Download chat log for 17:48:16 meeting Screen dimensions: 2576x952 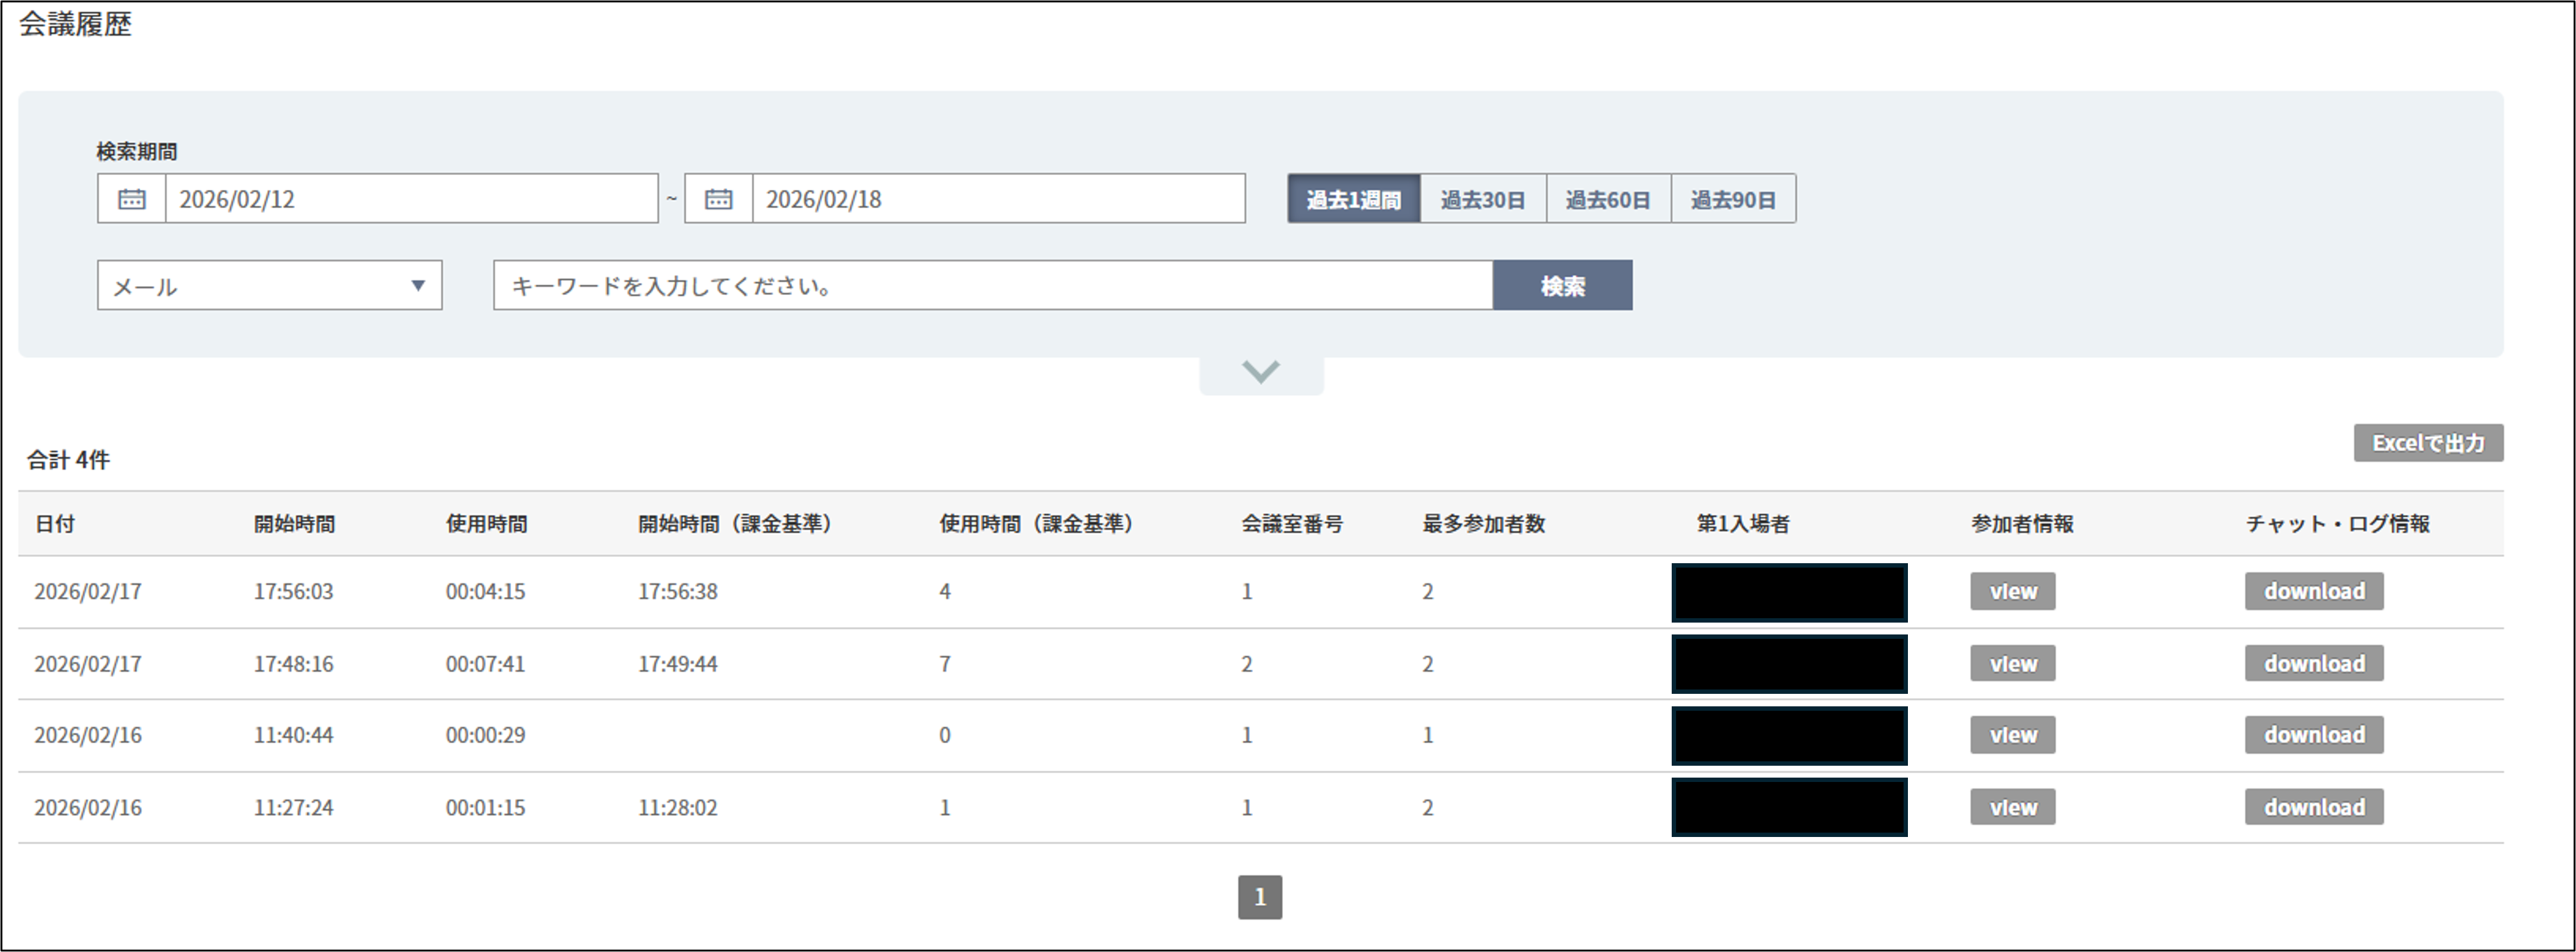(2313, 663)
